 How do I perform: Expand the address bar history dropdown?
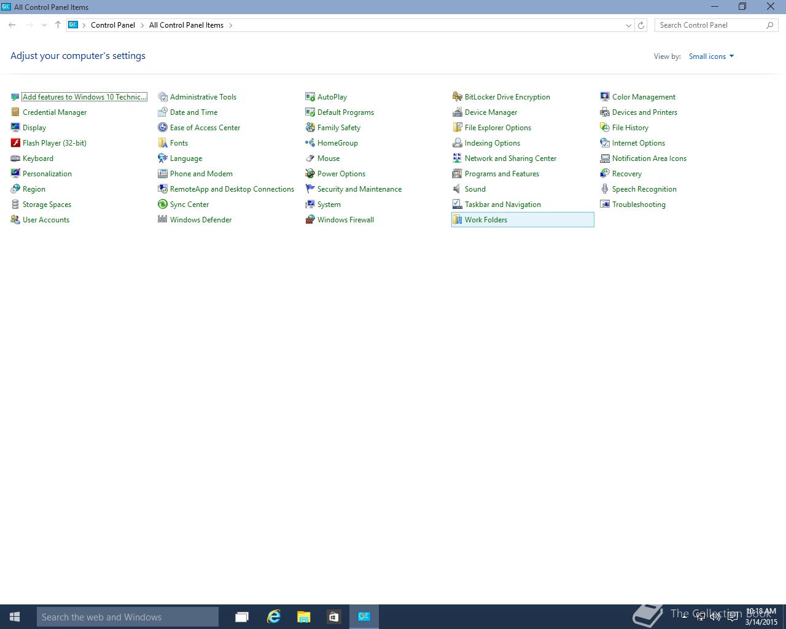pos(628,25)
